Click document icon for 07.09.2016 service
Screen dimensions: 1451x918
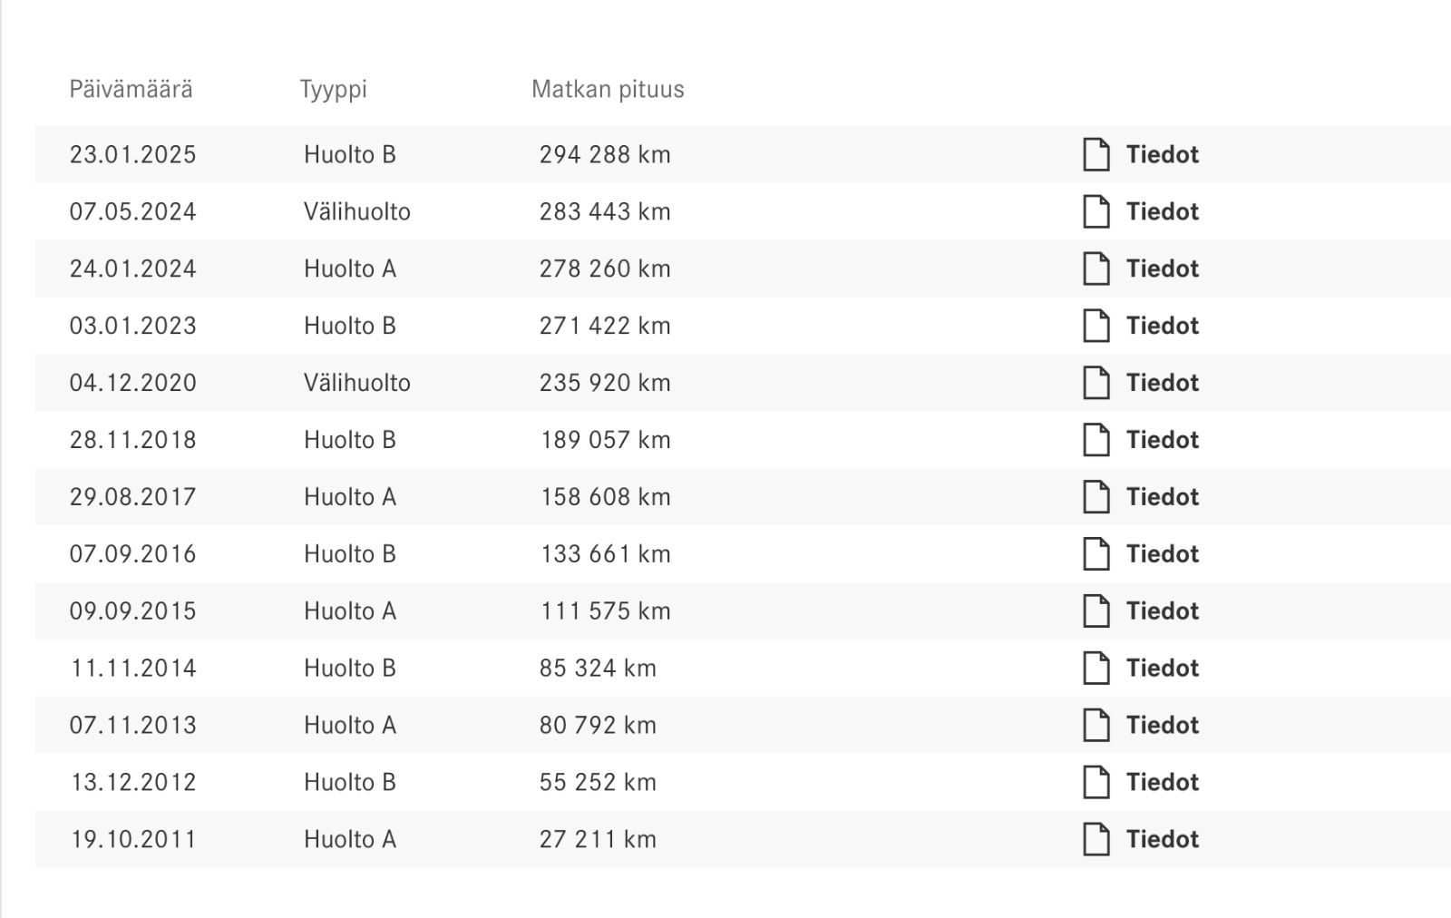coord(1096,555)
